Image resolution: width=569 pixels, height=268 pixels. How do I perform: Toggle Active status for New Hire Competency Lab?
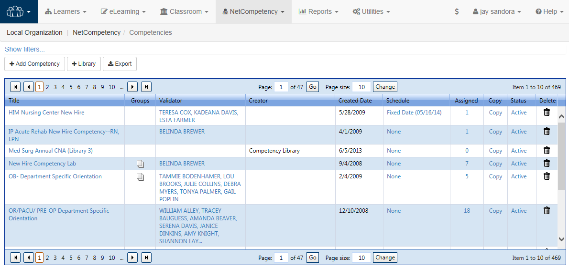coord(519,164)
